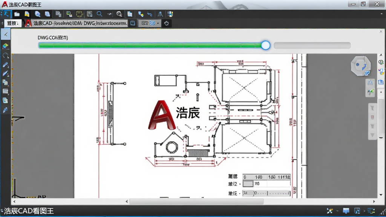This screenshot has width=386, height=217.
Task: Click the left arrow of horizontal scrollbar
Action: click(x=127, y=202)
